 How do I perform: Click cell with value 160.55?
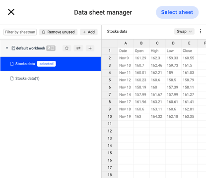(189, 58)
